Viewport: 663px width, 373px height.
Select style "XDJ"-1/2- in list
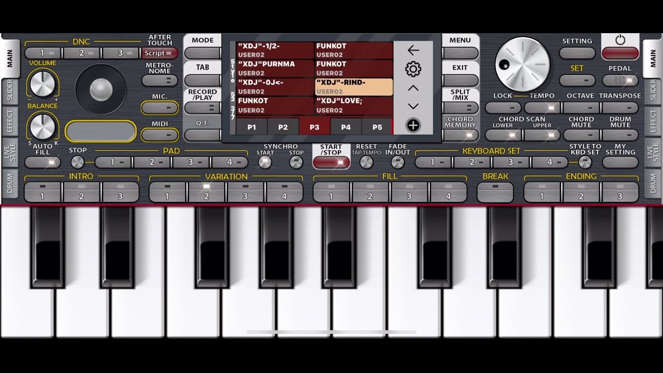tap(276, 50)
